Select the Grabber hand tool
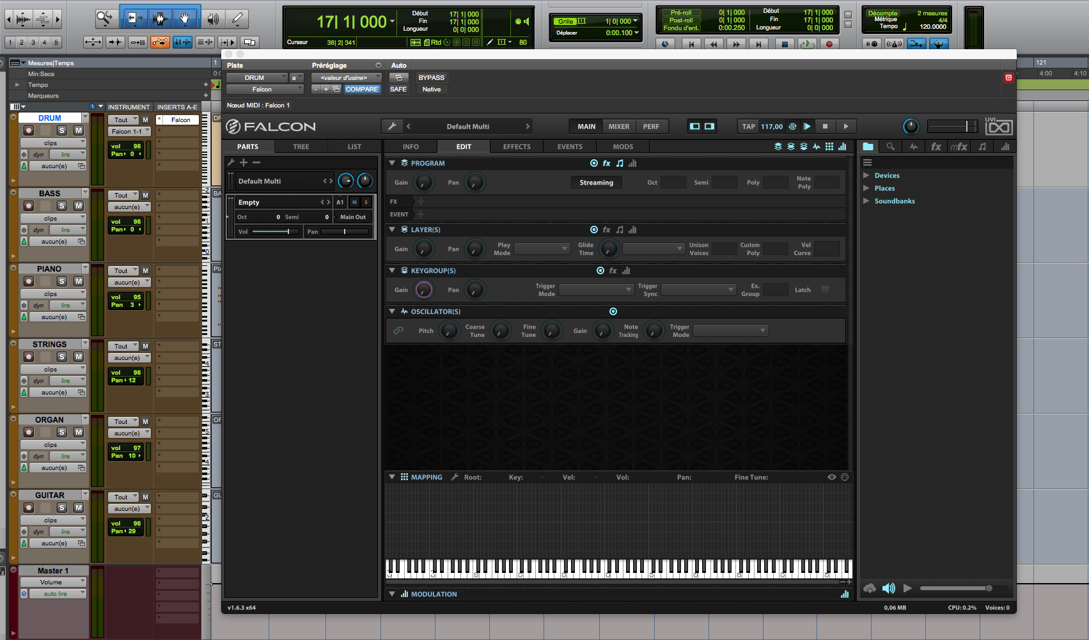 [185, 19]
